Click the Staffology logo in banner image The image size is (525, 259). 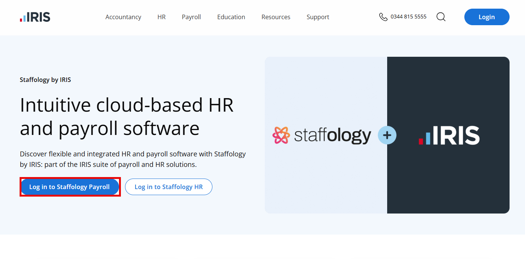click(322, 135)
